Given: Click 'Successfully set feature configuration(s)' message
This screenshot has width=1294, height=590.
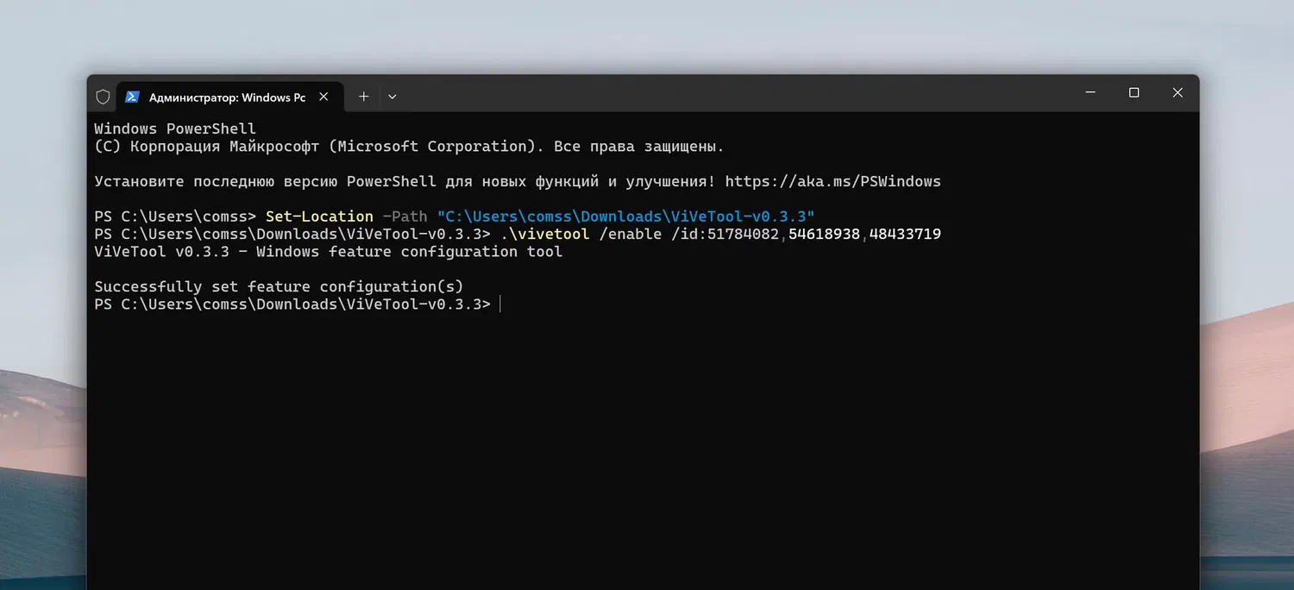Looking at the screenshot, I should click(x=279, y=286).
